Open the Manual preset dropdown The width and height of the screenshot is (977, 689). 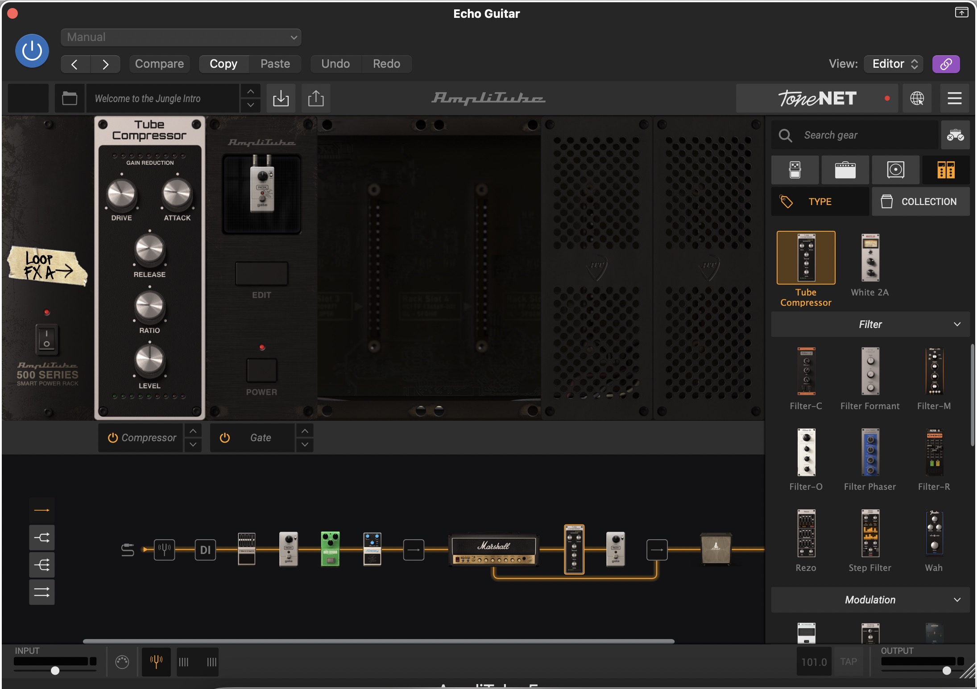[x=181, y=37]
